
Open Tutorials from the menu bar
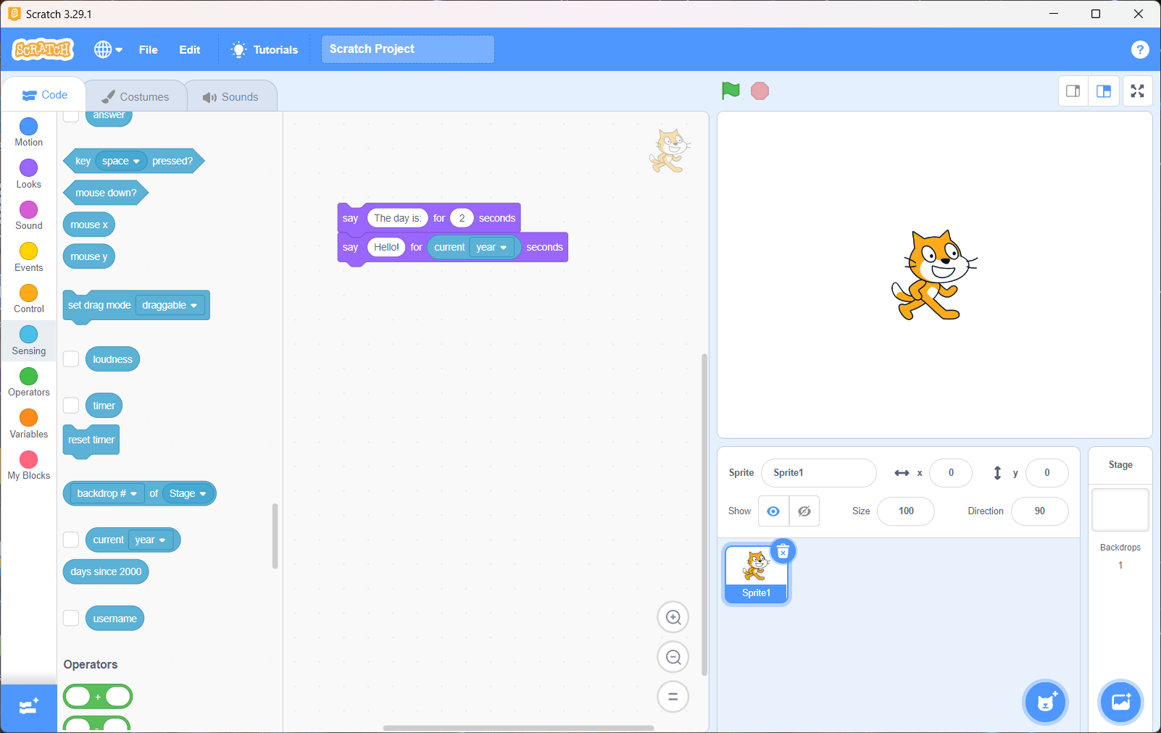point(265,49)
